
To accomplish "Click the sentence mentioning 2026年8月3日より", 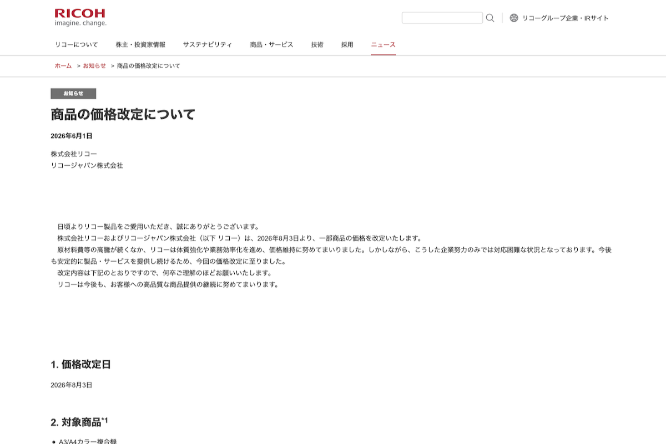I will pos(240,238).
